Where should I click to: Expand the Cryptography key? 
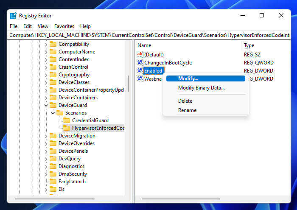pyautogui.click(x=46, y=75)
